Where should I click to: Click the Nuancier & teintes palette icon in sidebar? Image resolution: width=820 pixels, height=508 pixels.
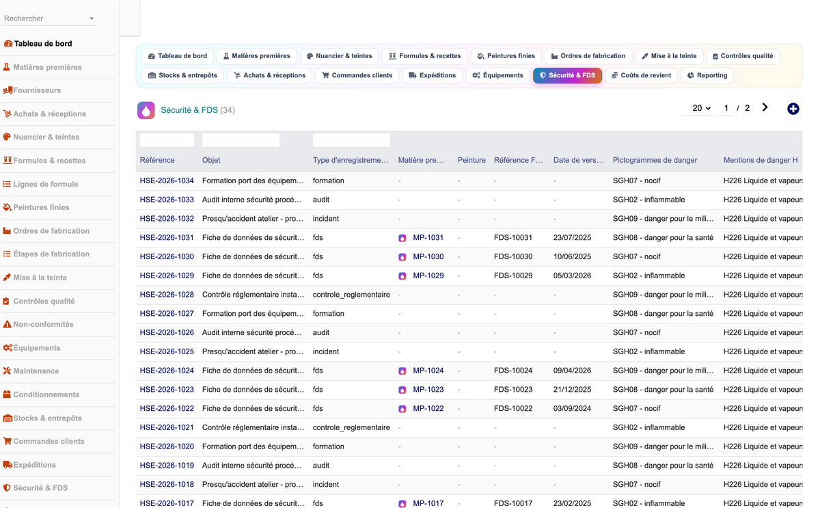8,137
